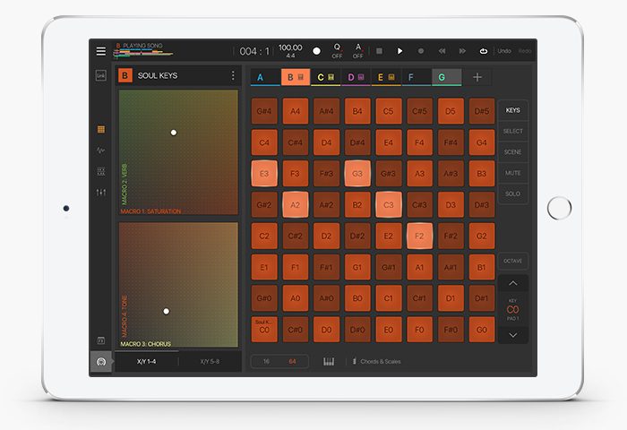Move the Macro 1/2 X/Y pad handle
627x430 pixels.
pyautogui.click(x=174, y=133)
